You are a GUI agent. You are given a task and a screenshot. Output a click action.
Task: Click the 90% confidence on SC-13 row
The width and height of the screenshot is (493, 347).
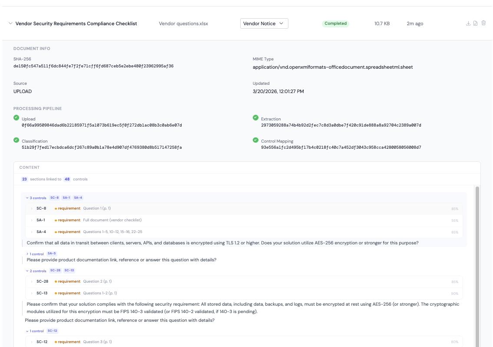click(x=455, y=294)
